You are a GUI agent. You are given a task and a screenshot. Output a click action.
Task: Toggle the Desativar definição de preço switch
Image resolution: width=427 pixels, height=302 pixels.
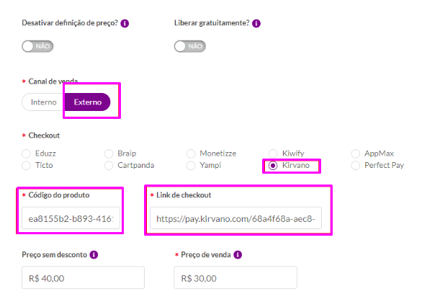coord(37,46)
